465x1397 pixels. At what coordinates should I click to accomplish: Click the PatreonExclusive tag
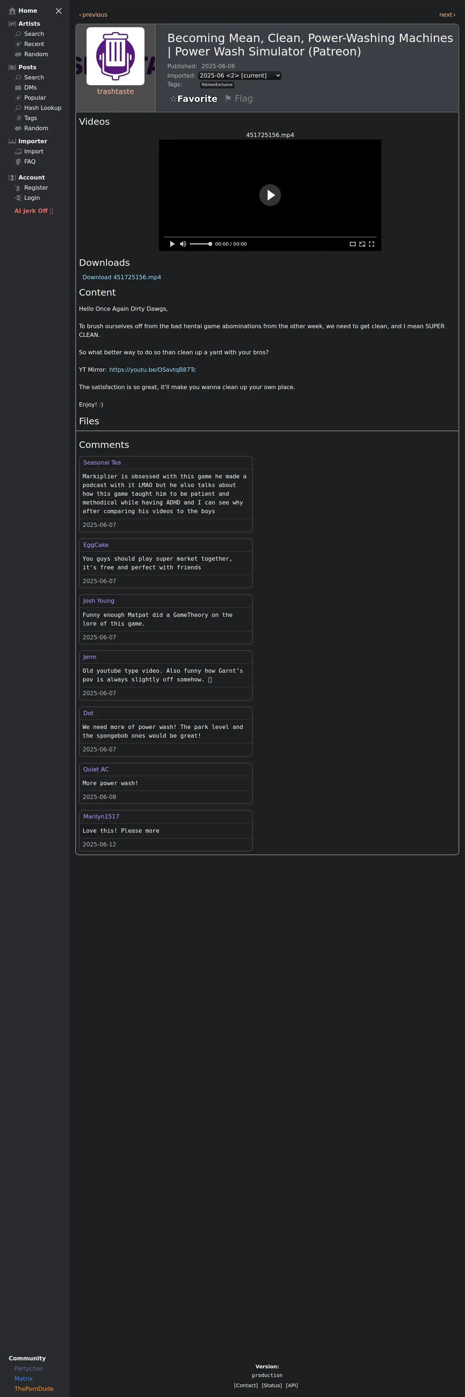click(x=217, y=85)
